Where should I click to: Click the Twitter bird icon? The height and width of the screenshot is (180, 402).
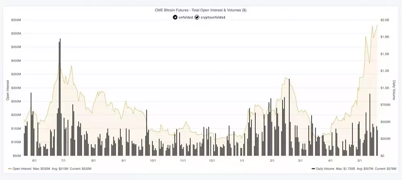coord(197,17)
